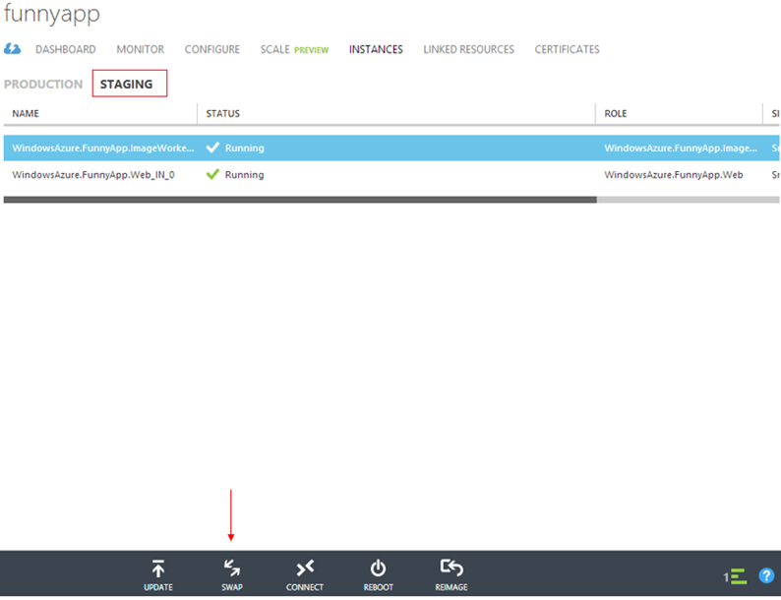Click the funnyapp service title
This screenshot has width=781, height=600.
pos(52,14)
